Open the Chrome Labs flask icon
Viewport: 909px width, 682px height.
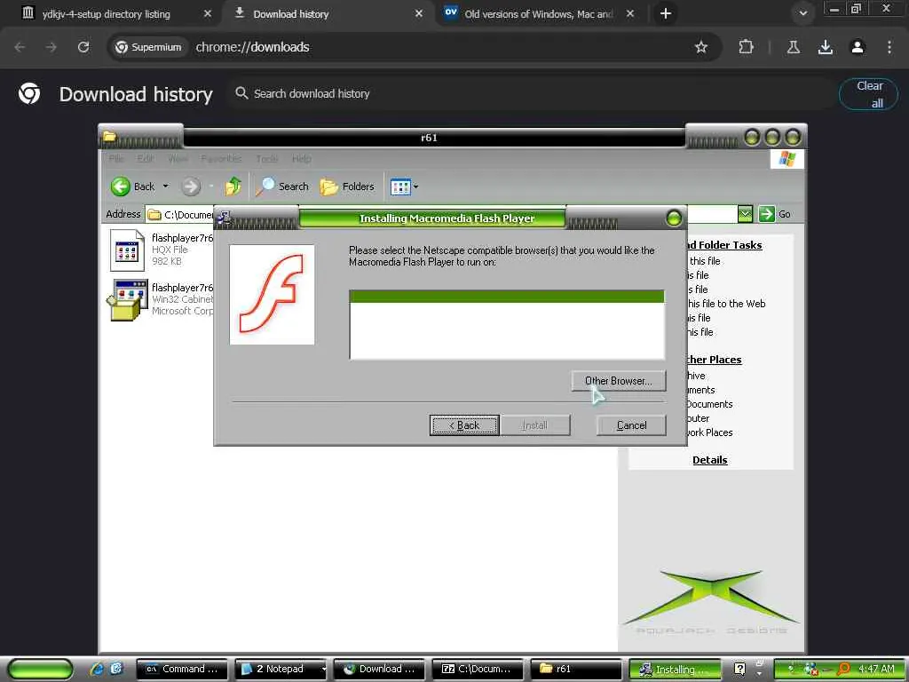(x=794, y=47)
